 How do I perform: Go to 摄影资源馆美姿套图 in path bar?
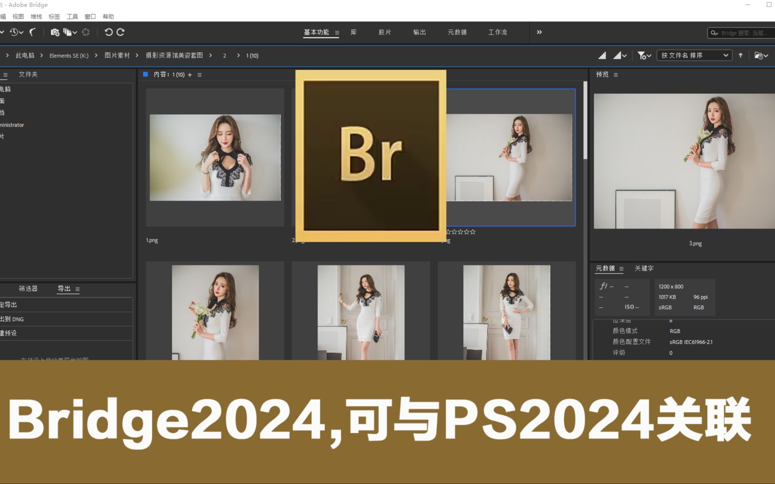[x=174, y=55]
